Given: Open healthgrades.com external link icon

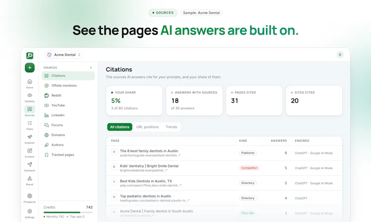Looking at the screenshot, I should tap(188, 201).
